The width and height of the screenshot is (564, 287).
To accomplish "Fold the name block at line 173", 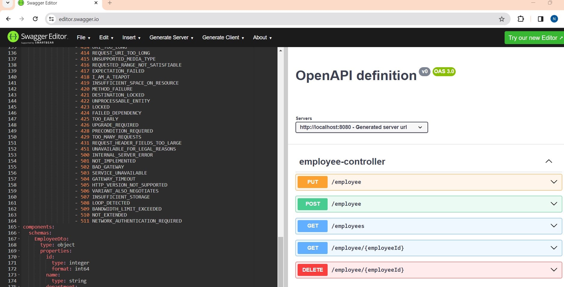I will pos(19,275).
